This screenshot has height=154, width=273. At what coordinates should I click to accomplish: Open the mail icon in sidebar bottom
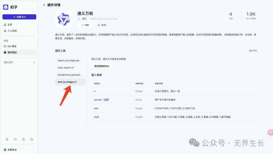pyautogui.click(x=15, y=139)
